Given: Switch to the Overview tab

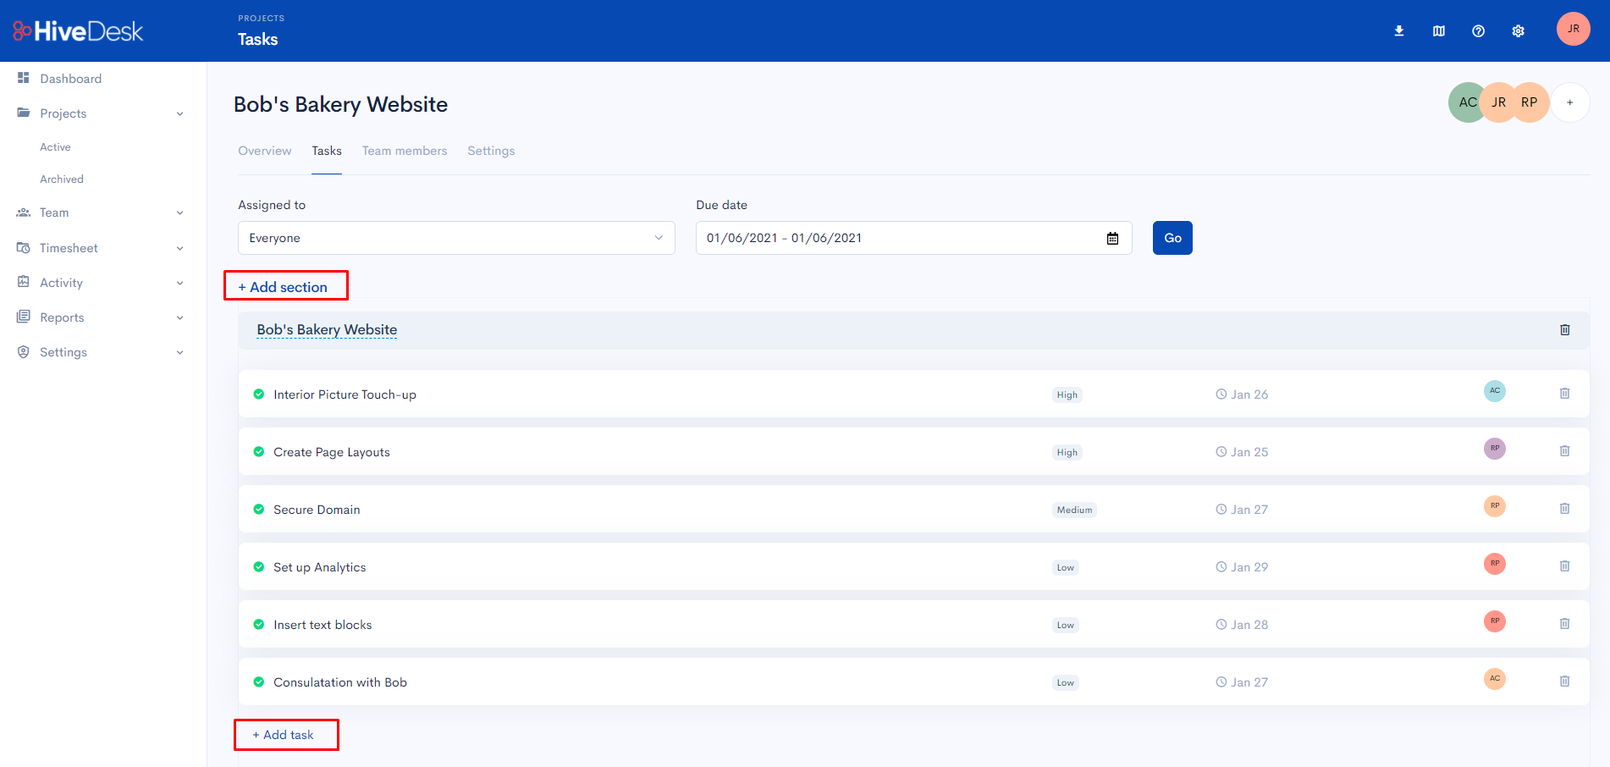Looking at the screenshot, I should (x=265, y=151).
